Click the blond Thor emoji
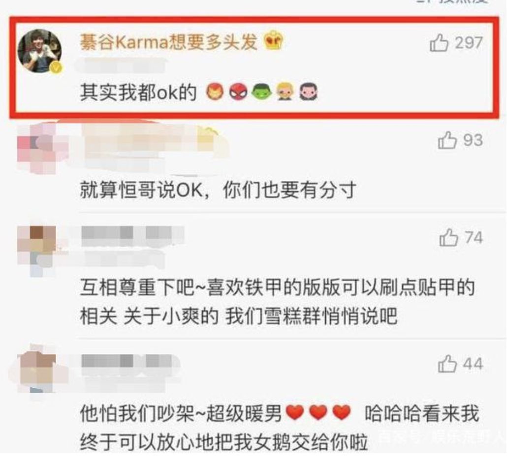 point(285,92)
